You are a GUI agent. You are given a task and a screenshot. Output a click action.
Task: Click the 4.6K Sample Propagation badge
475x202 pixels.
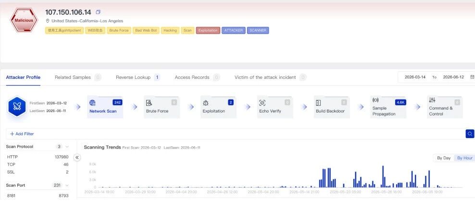tap(400, 102)
